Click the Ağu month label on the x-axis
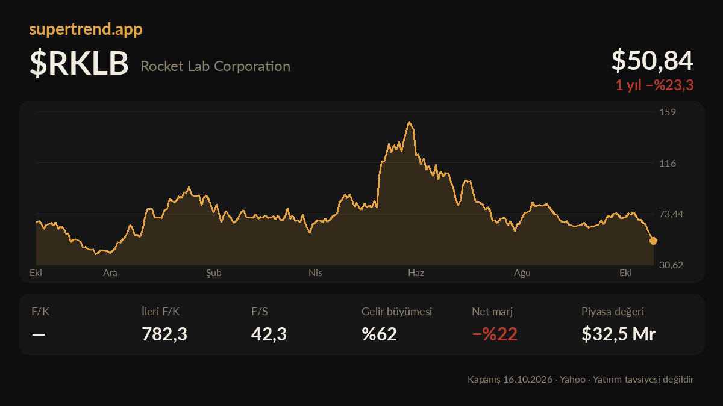The width and height of the screenshot is (723, 406). (522, 273)
